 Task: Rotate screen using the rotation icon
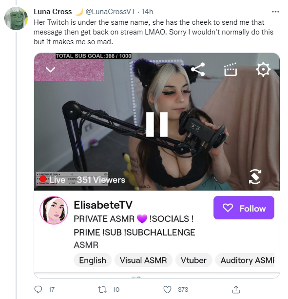point(255,176)
